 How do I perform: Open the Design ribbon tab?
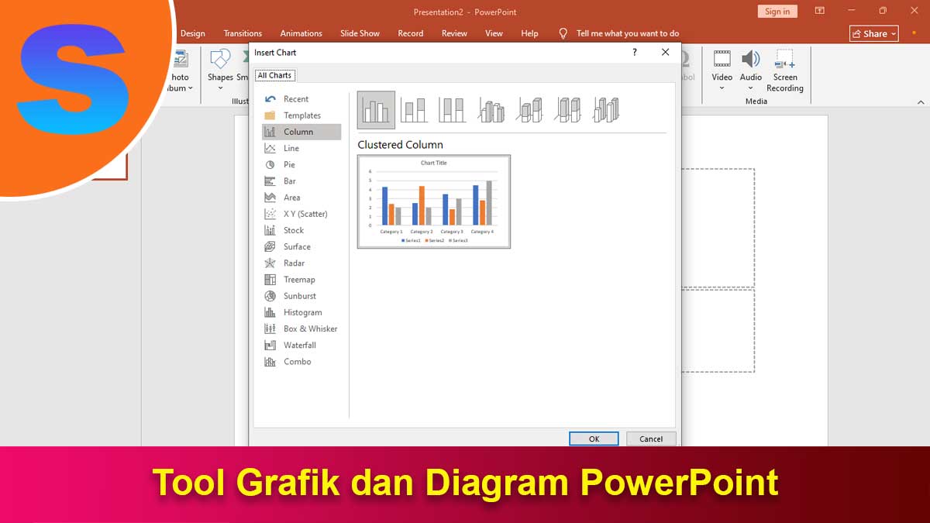point(193,33)
